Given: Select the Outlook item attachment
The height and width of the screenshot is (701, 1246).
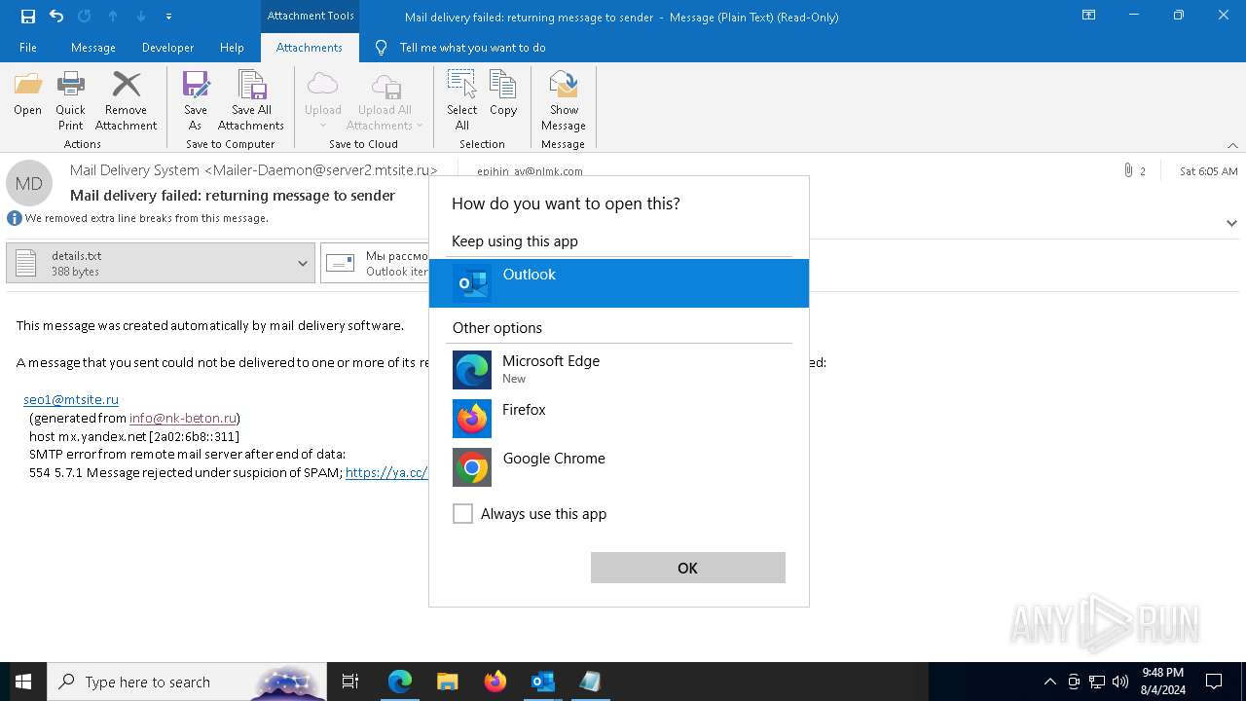Looking at the screenshot, I should [x=376, y=263].
